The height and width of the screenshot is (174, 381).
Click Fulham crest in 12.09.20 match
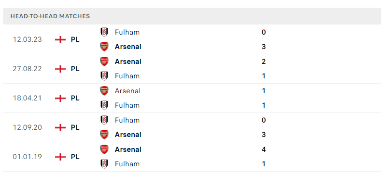tap(104, 120)
